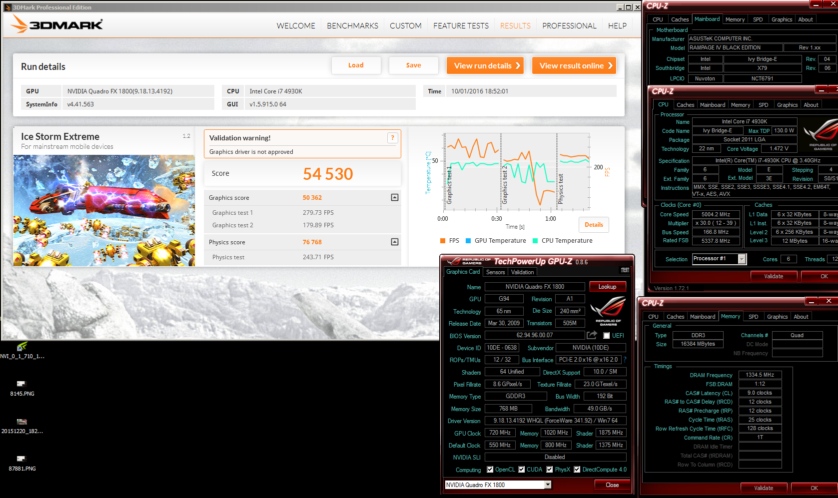
Task: Click the Physics score value 76 768
Action: pyautogui.click(x=312, y=242)
